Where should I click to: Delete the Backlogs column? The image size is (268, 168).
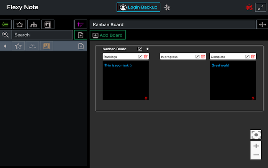point(146,56)
